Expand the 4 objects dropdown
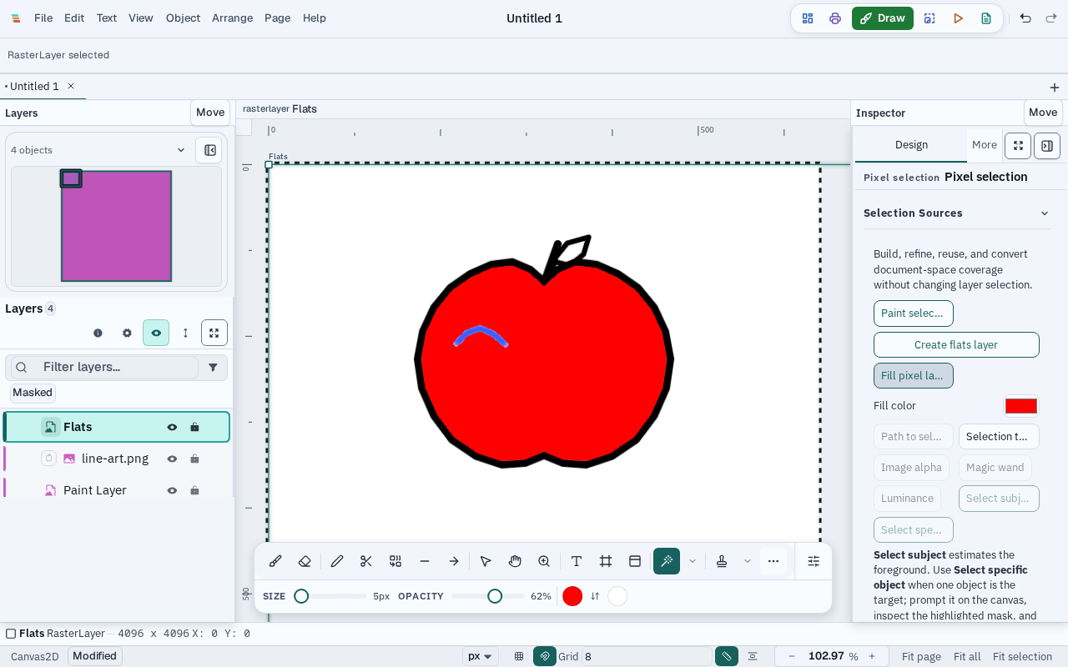Screen dimensions: 1068x667 [181, 150]
